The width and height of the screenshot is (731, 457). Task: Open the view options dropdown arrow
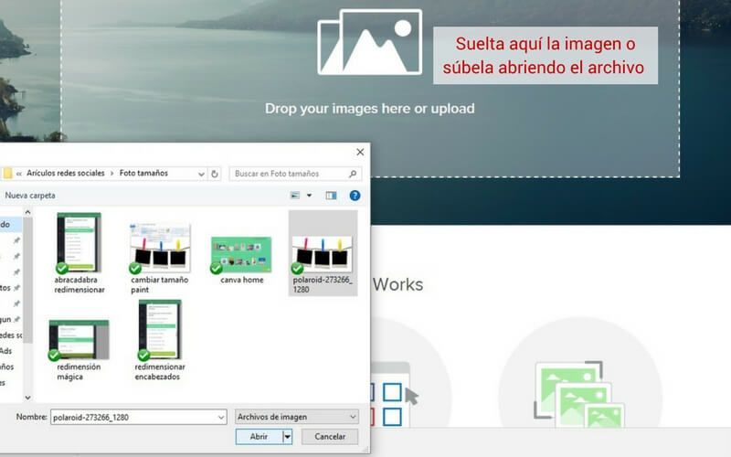click(x=309, y=196)
